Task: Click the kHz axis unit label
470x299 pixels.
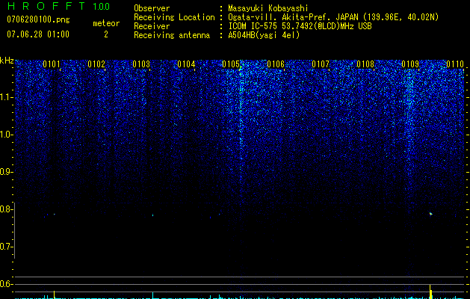Action: (7, 61)
